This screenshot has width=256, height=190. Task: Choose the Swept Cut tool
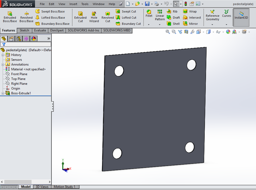tap(126, 11)
